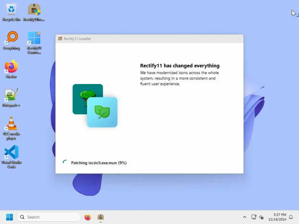299x224 pixels.
Task: Click the taskbar Search box
Action: tap(49, 217)
